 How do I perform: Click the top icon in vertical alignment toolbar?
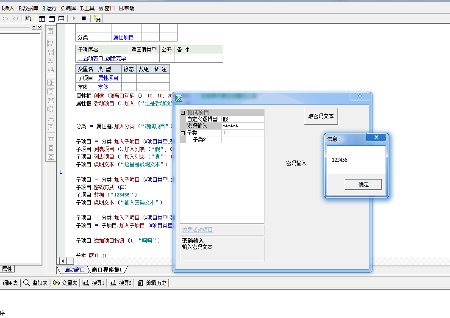(x=51, y=31)
